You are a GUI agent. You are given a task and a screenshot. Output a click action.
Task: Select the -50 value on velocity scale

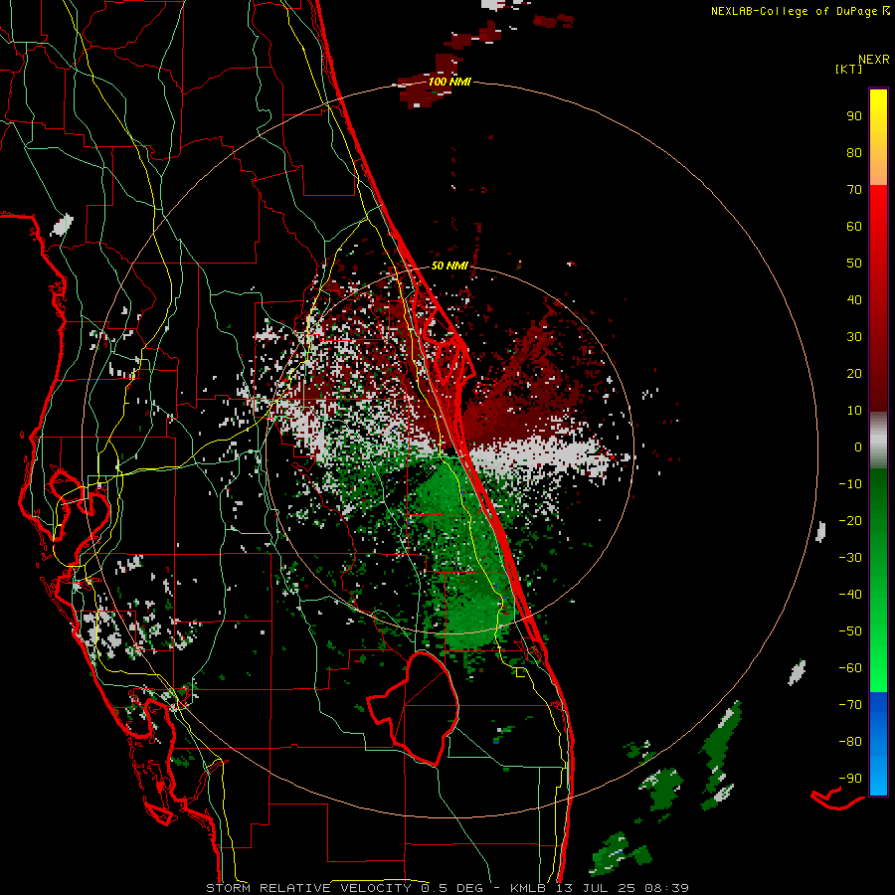(x=850, y=631)
